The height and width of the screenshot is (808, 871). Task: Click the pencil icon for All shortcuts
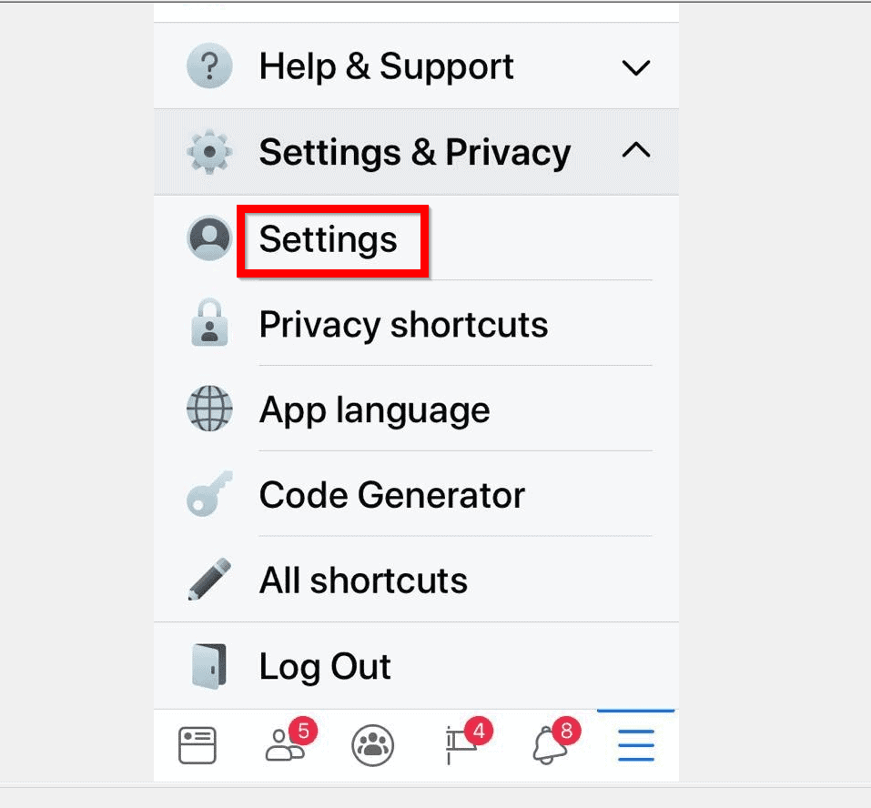(x=209, y=580)
